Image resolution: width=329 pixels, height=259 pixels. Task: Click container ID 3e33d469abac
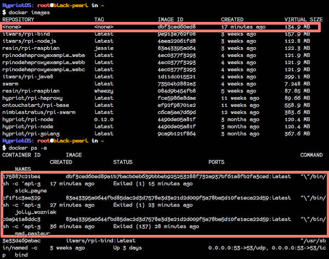click(x=21, y=241)
